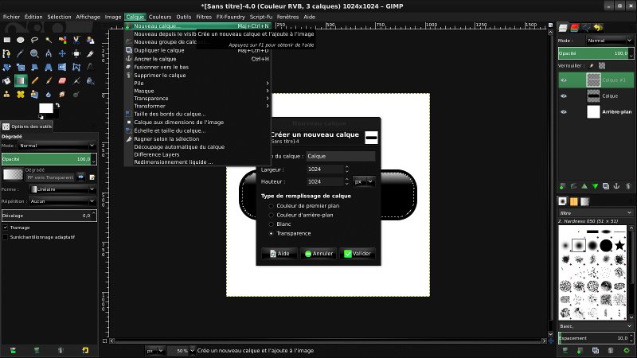Select the Rotate tool
This screenshot has height=358, width=637.
[x=7, y=67]
